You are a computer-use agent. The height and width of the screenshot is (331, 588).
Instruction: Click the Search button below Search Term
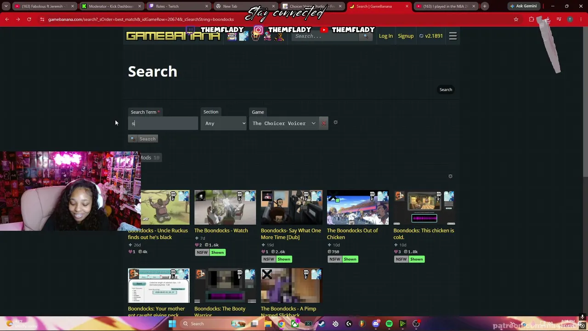(143, 139)
